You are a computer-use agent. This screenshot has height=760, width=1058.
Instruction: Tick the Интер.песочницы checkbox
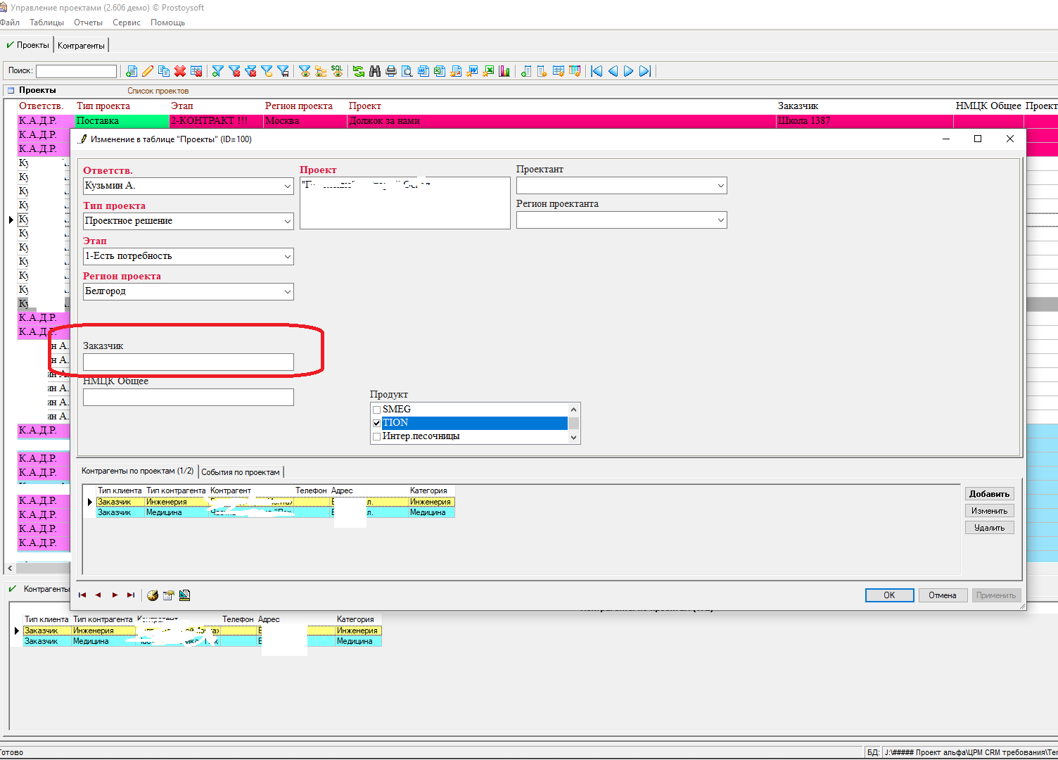click(377, 436)
